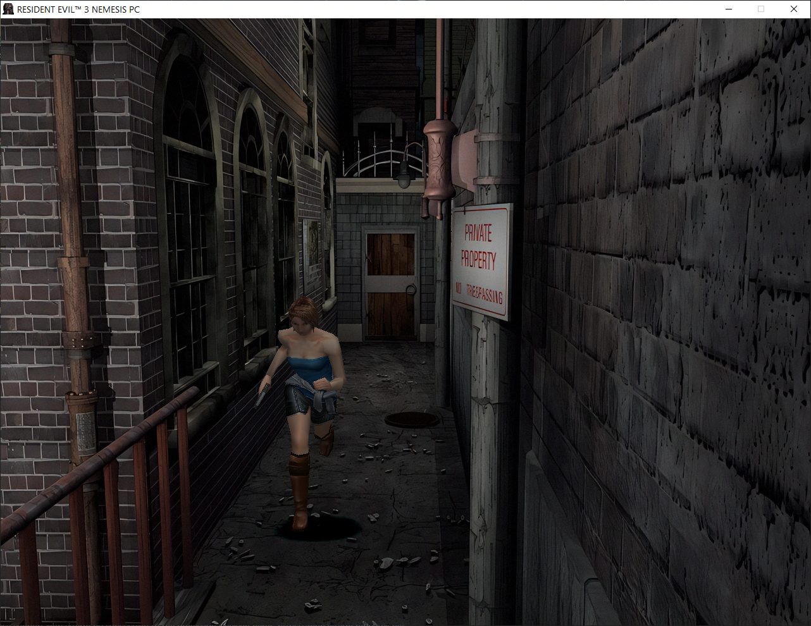Click the disabled maximize button
Screen dimensions: 811x626
pyautogui.click(x=761, y=9)
